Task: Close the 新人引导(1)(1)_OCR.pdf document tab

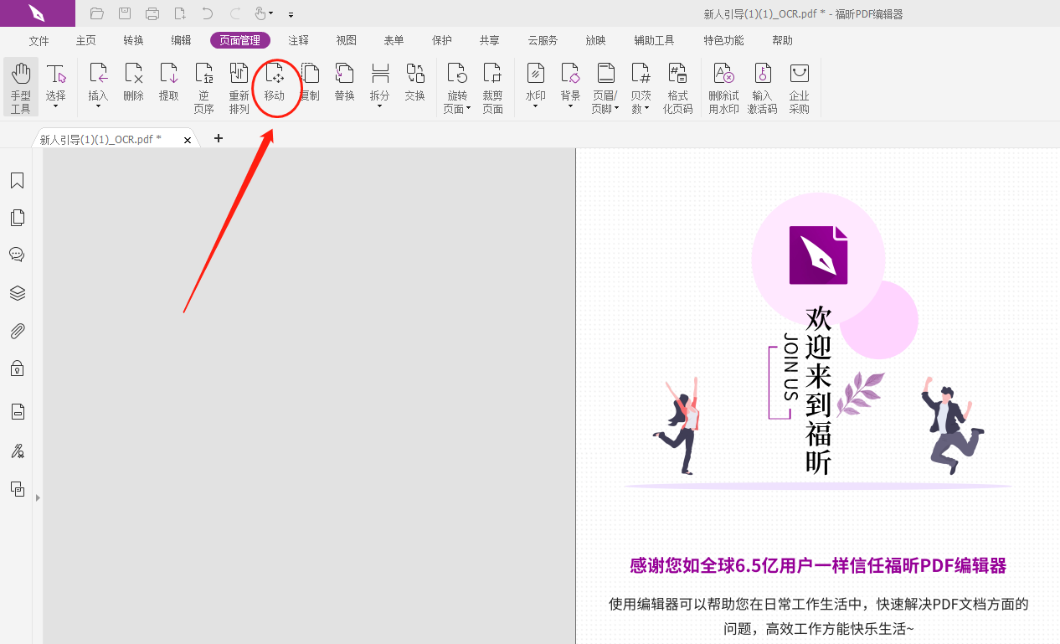Action: pos(188,140)
